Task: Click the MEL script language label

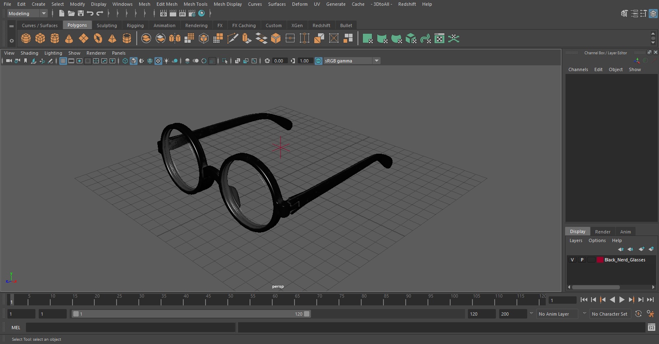Action: tap(16, 328)
